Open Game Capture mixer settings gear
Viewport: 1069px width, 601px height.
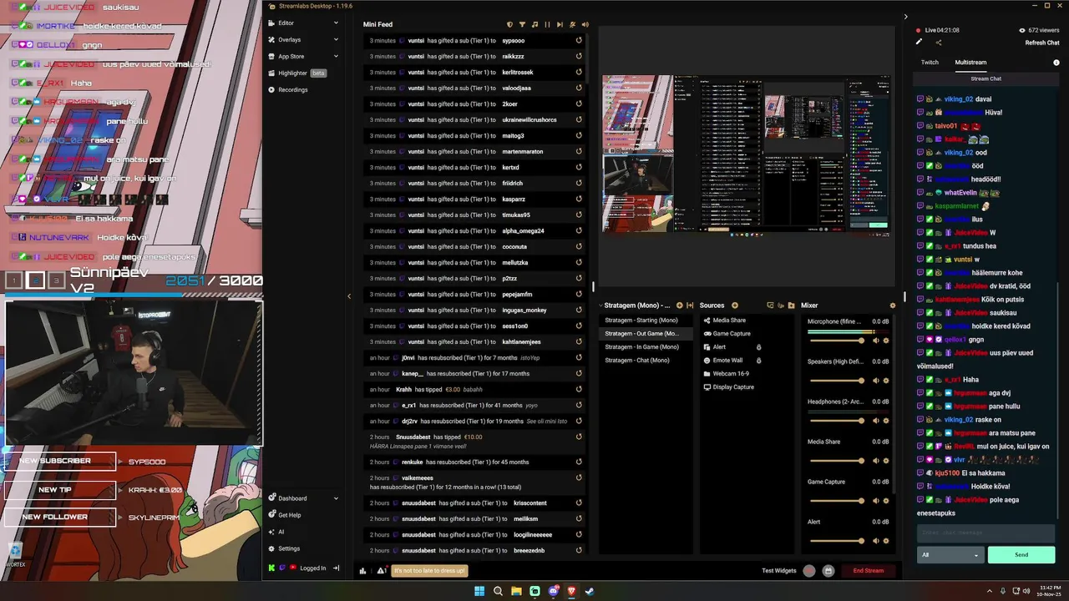pyautogui.click(x=886, y=501)
